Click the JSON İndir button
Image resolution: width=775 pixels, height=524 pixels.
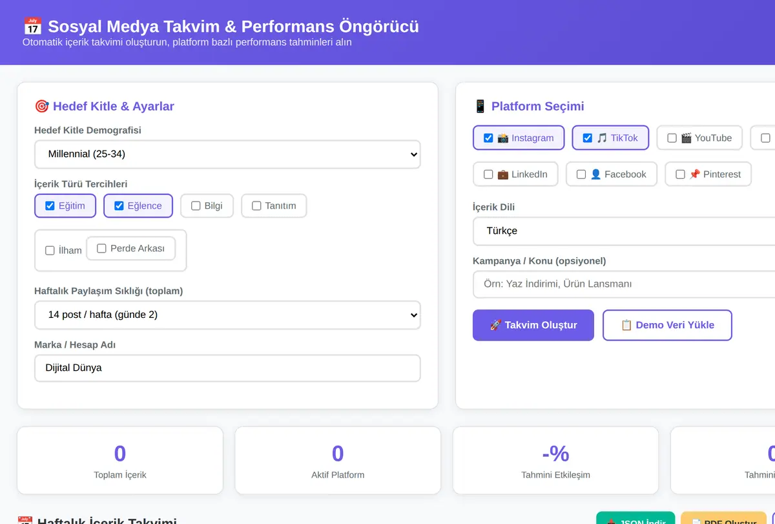click(x=635, y=518)
